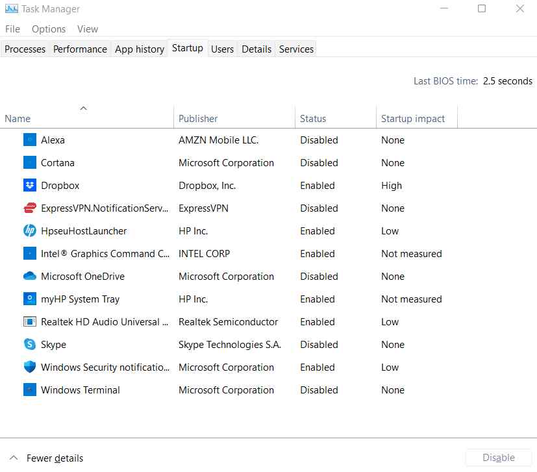Image resolution: width=537 pixels, height=472 pixels.
Task: Click the Dropbox icon in list
Action: [x=30, y=185]
